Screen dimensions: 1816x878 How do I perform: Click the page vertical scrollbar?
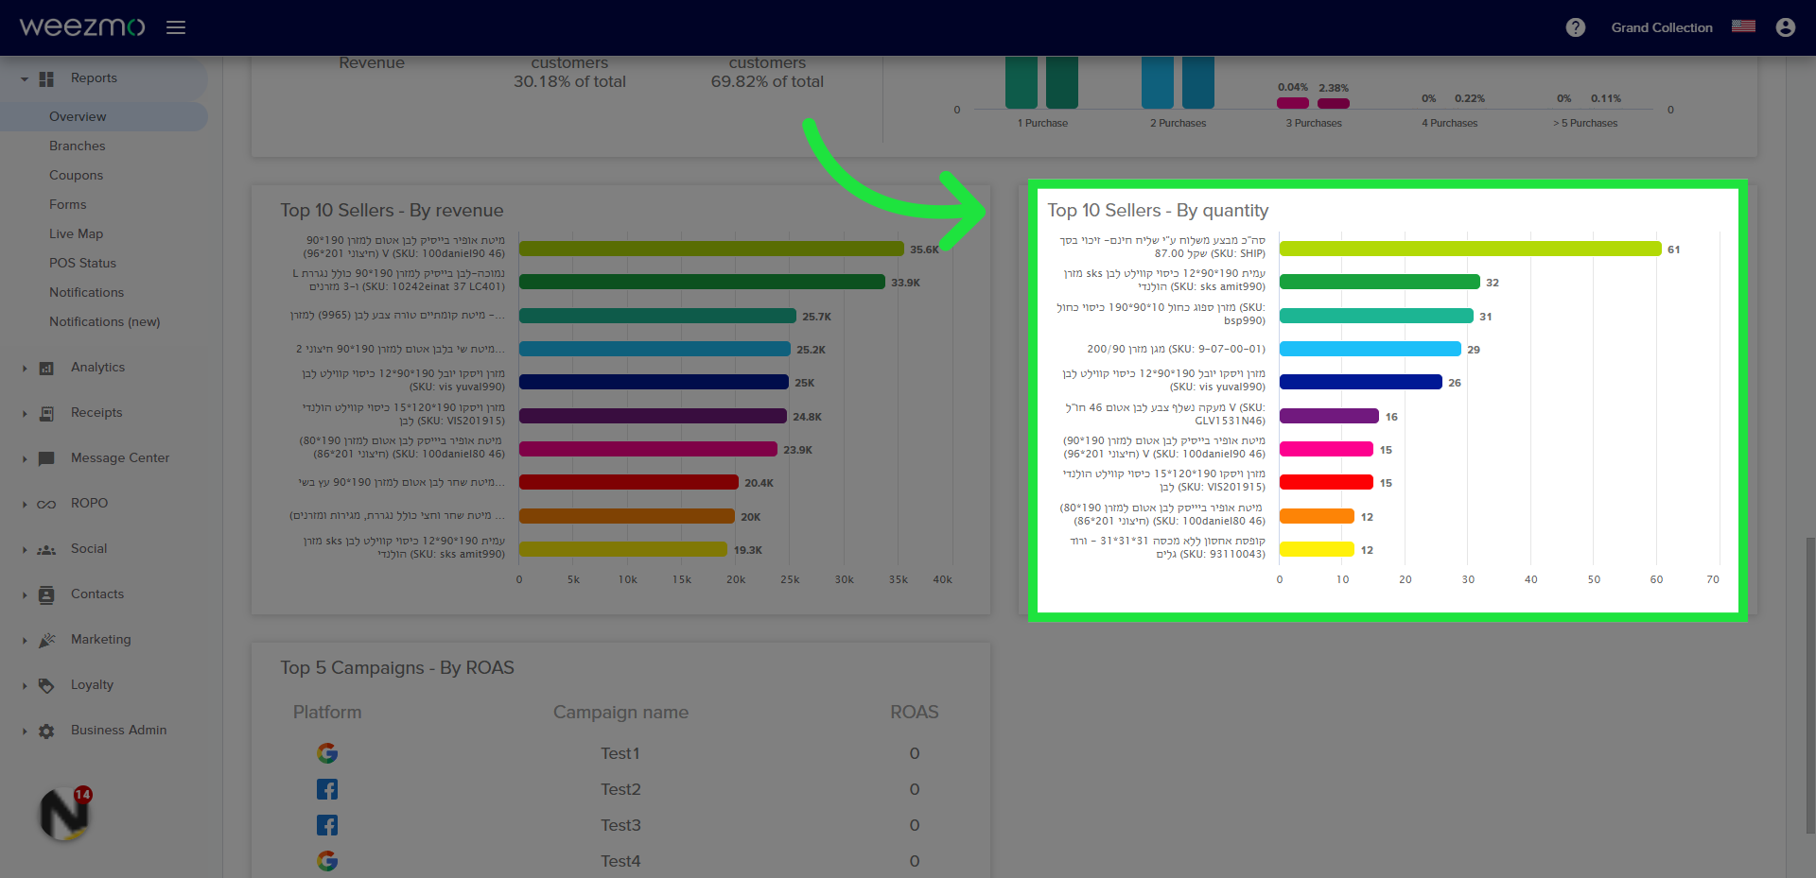click(x=1810, y=685)
